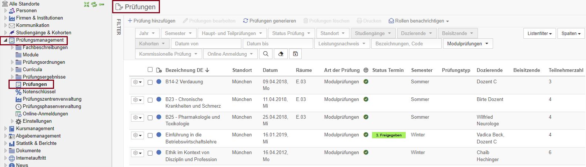Viewport: 586px width, 167px height.
Task: Check the box for Ethik im Kontext row
Action: tap(150, 153)
